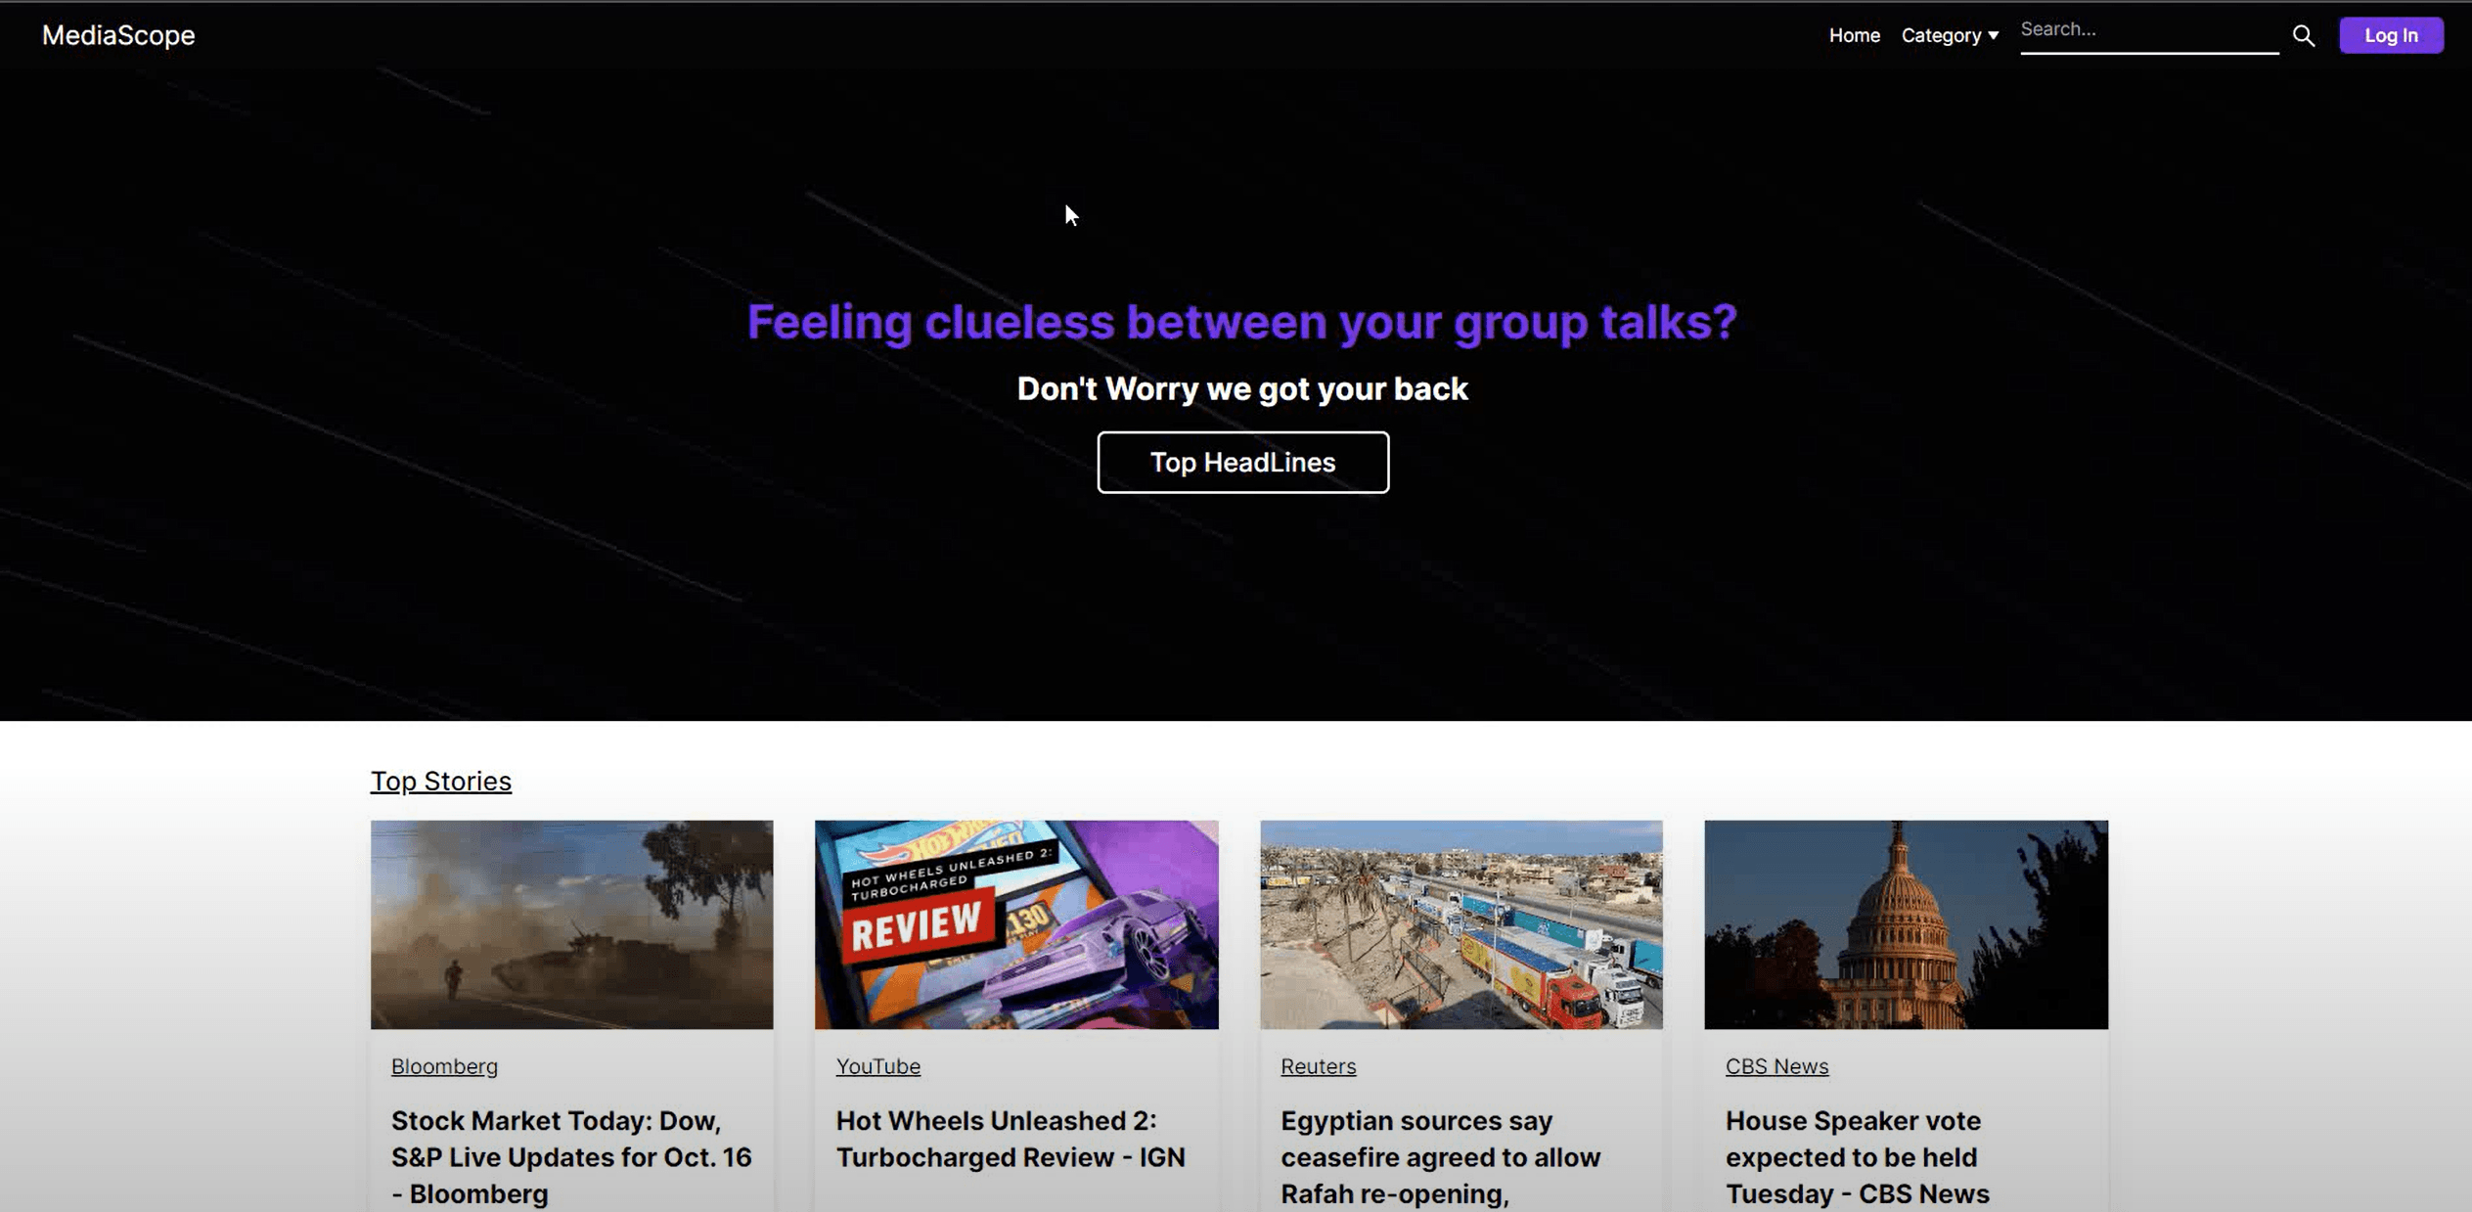Open House Speaker vote headline
This screenshot has width=2472, height=1212.
click(x=1856, y=1156)
